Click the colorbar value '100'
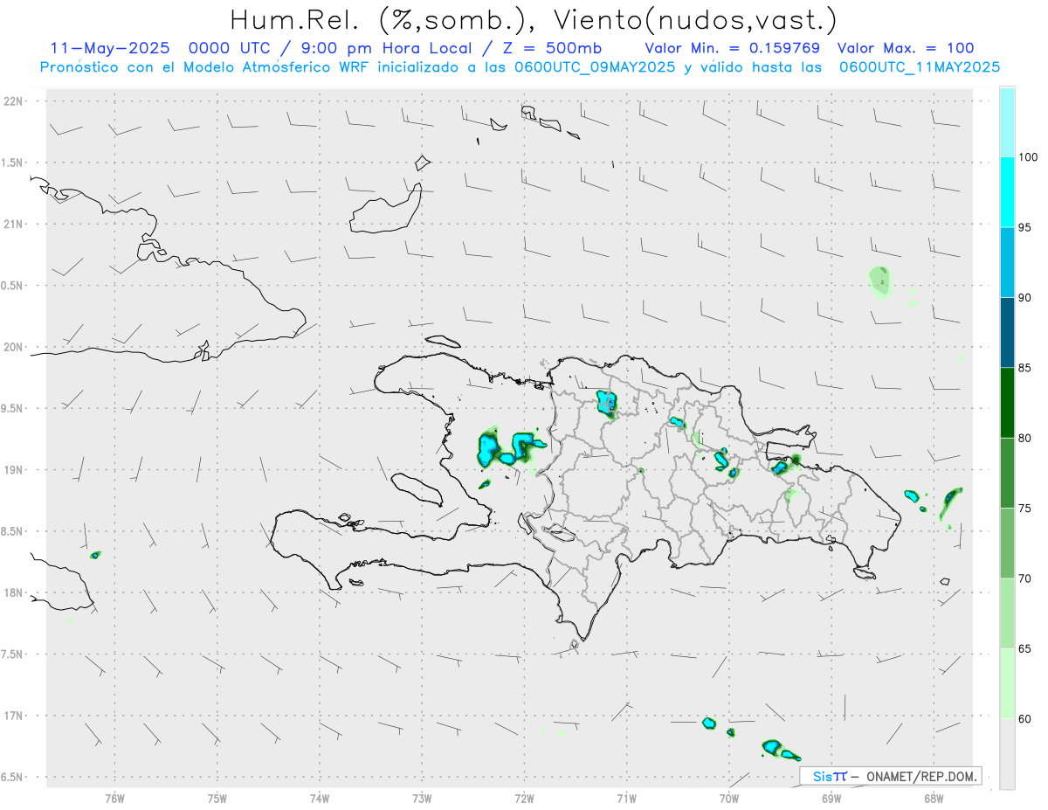Image resolution: width=1048 pixels, height=810 pixels. click(x=1028, y=157)
